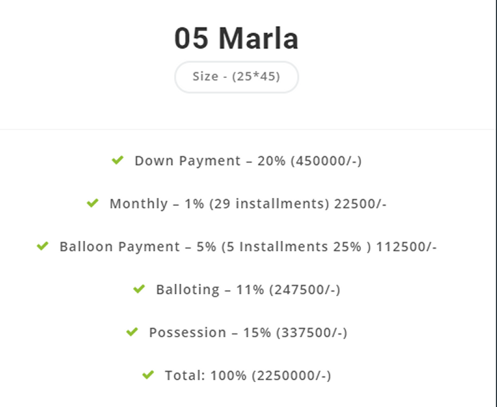Click the 112500/- balloon amount
The image size is (497, 407).
click(x=406, y=247)
